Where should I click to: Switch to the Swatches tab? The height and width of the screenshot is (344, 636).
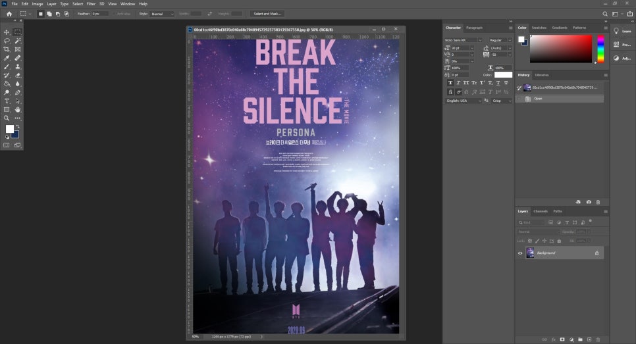pyautogui.click(x=539, y=28)
